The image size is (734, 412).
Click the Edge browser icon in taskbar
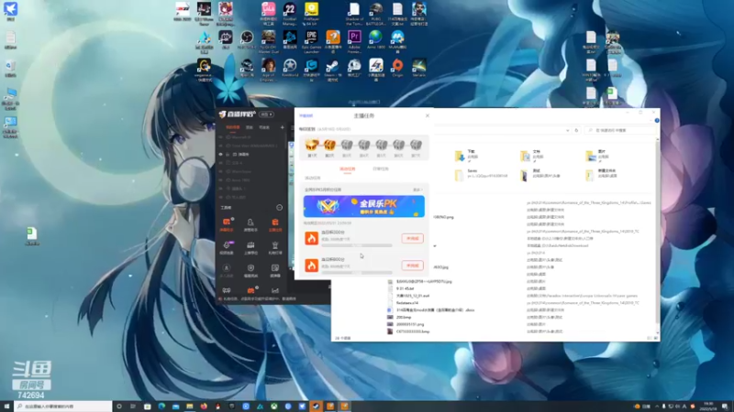click(161, 407)
